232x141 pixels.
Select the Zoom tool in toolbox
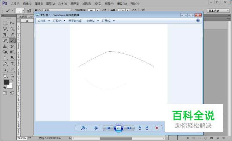tap(12, 76)
